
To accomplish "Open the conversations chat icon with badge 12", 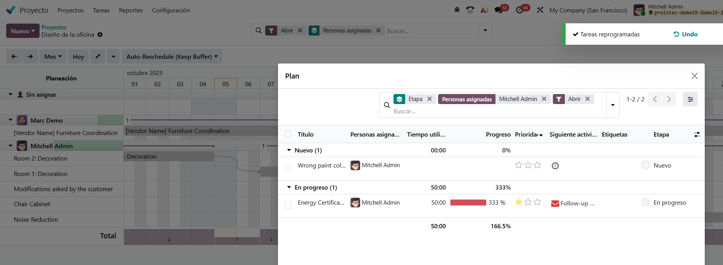I will pos(499,10).
